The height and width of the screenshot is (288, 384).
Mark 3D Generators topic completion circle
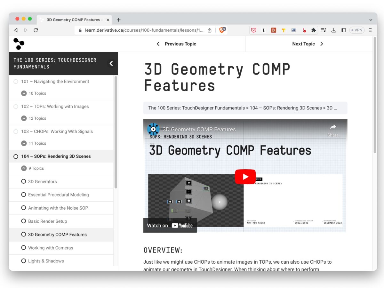[23, 181]
